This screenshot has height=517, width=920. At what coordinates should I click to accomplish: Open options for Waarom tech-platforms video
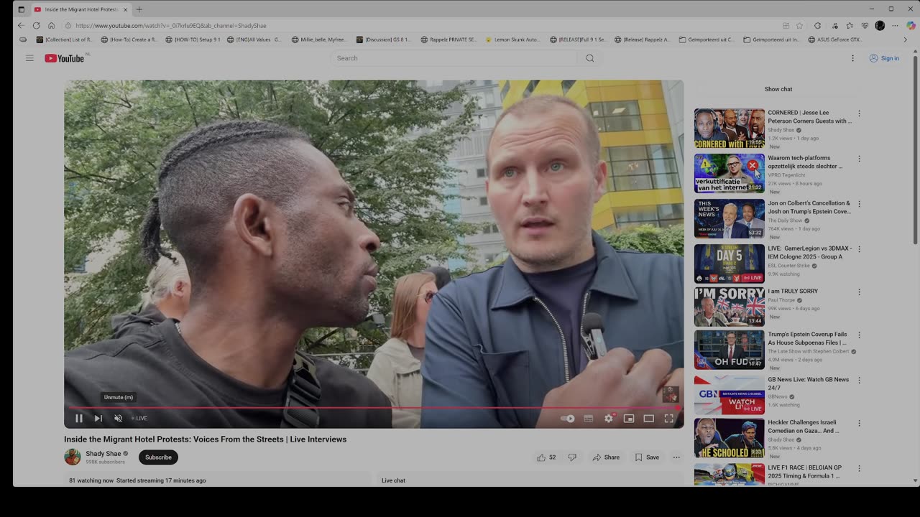(x=859, y=159)
